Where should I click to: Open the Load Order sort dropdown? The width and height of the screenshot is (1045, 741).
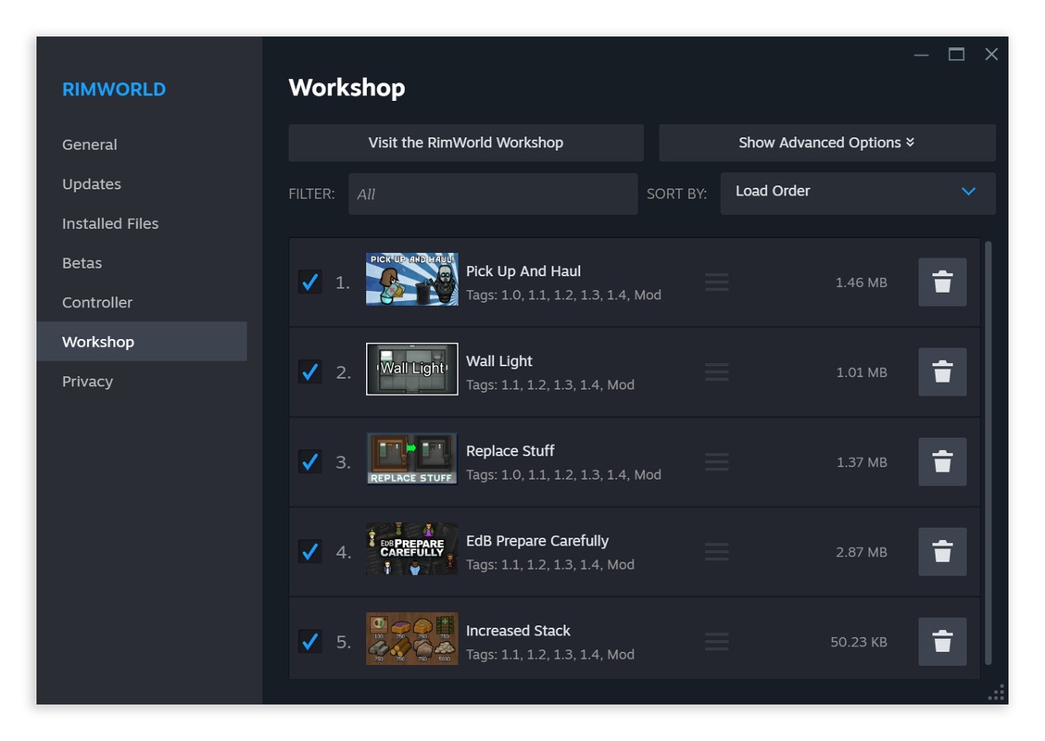(x=857, y=193)
